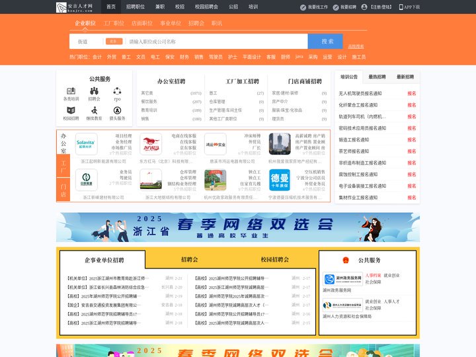Image resolution: width=476 pixels, height=357 pixels.
Task: Open the 高级搜索 link
Action: (x=356, y=46)
